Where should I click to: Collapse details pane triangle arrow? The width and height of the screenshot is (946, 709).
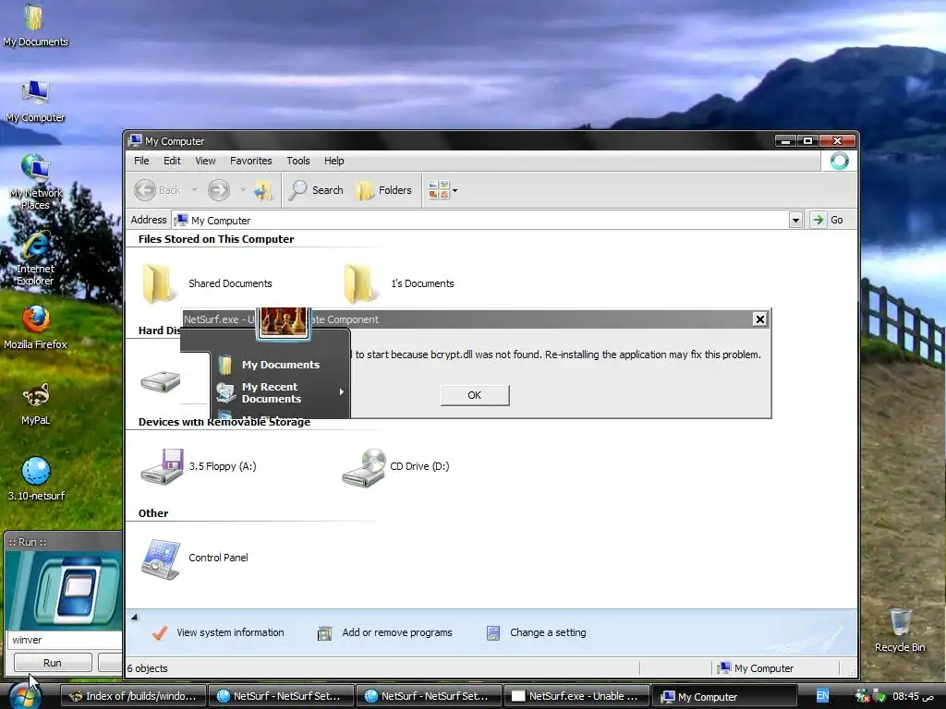pyautogui.click(x=134, y=617)
